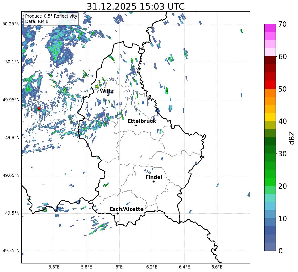298x272 pixels.
Task: Click the colorbar tick label 0
Action: [281, 251]
